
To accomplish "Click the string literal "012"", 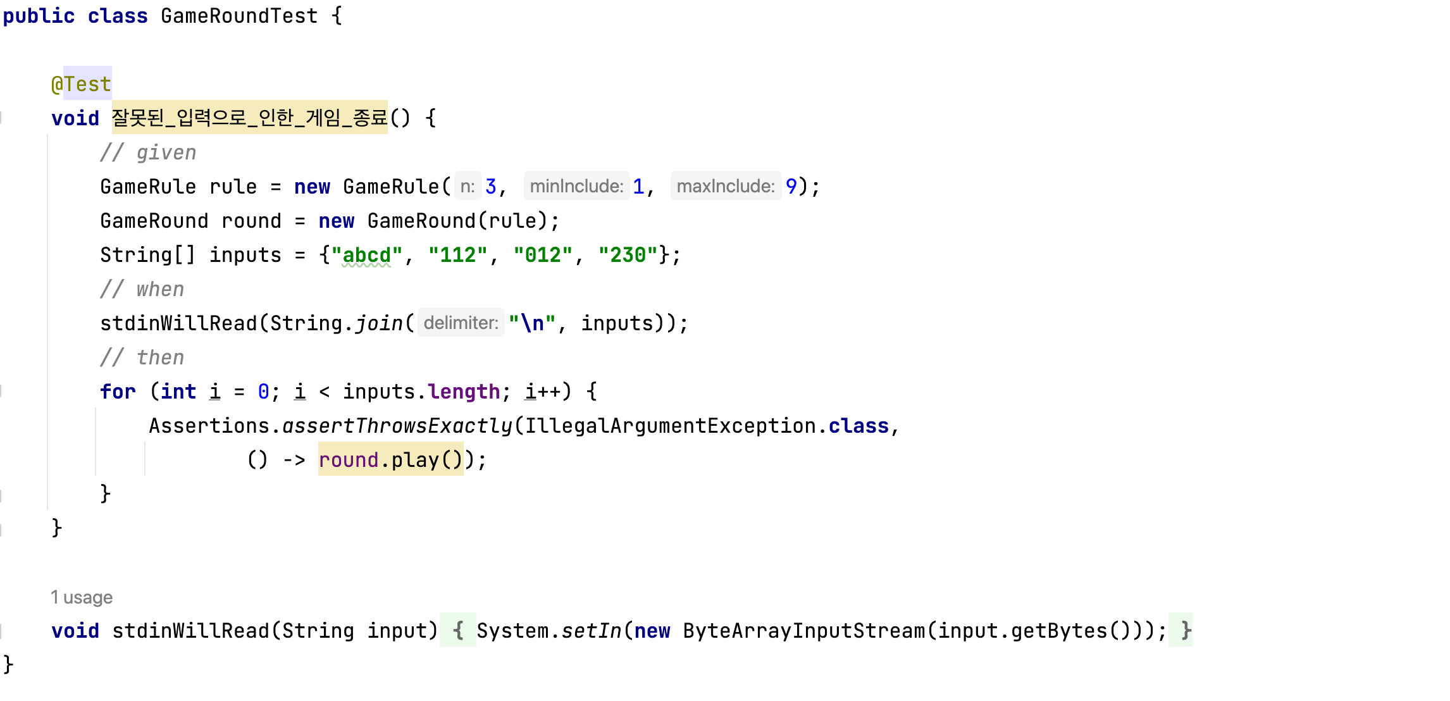I will tap(543, 255).
